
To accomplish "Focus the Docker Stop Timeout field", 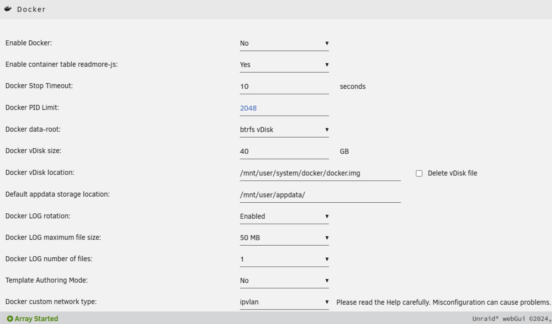I will [284, 87].
